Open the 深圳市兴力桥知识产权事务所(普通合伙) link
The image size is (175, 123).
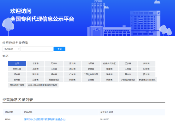click(x=45, y=120)
